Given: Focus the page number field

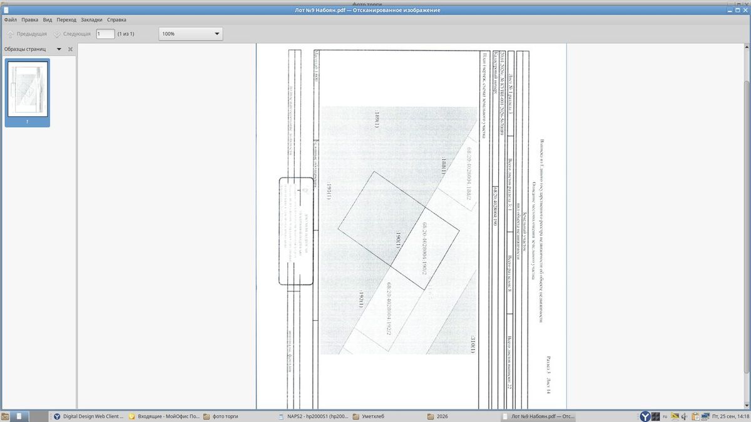Looking at the screenshot, I should [105, 34].
